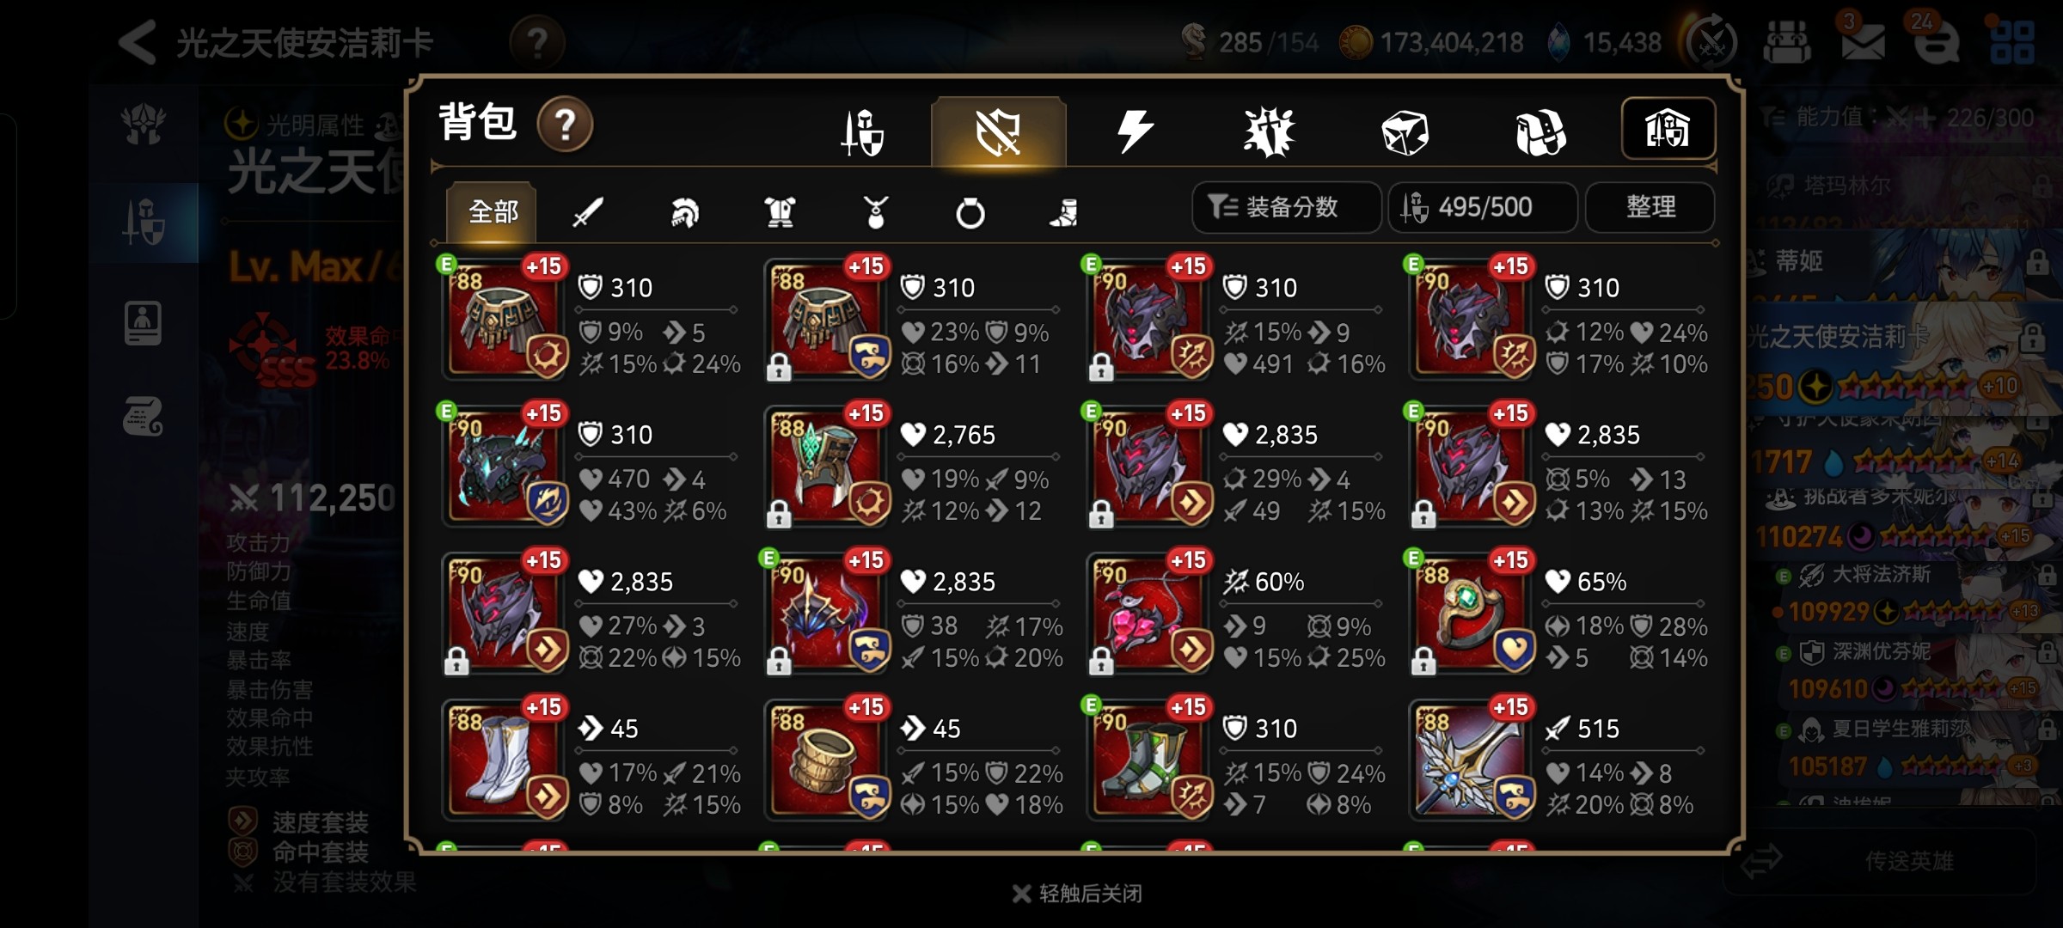Click the help question mark beside 背包

(x=565, y=125)
